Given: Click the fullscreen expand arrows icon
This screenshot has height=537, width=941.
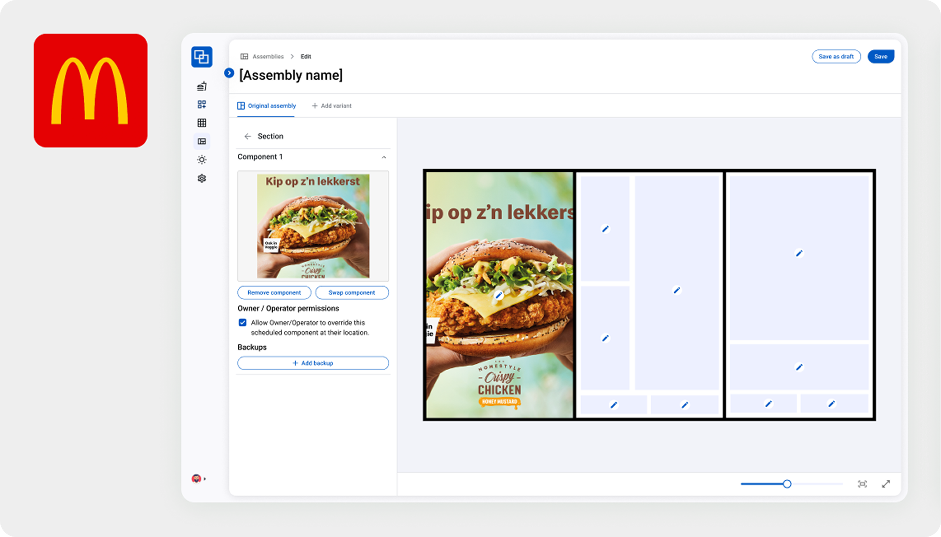Looking at the screenshot, I should coord(886,484).
